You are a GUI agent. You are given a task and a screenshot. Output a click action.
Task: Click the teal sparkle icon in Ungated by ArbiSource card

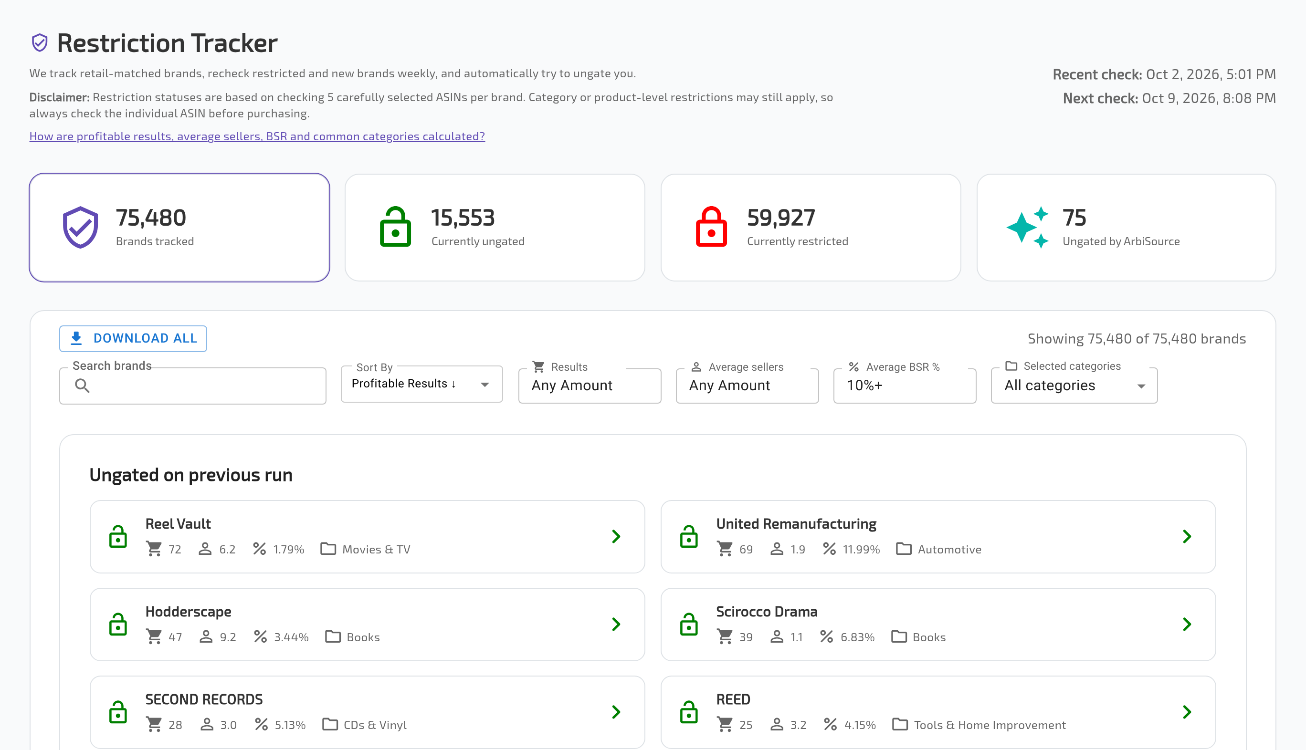(x=1027, y=227)
